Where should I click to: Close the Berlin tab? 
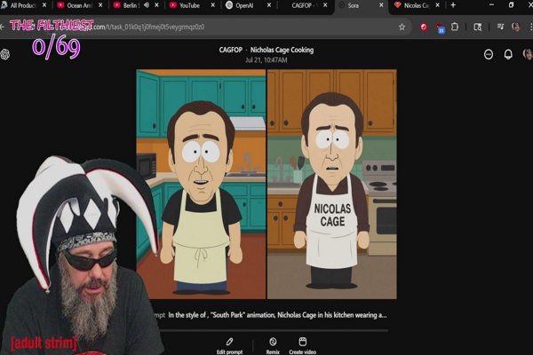(156, 5)
